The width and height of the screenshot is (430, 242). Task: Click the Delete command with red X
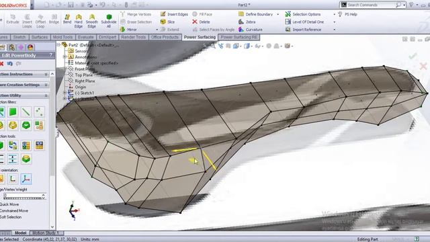coord(201,22)
